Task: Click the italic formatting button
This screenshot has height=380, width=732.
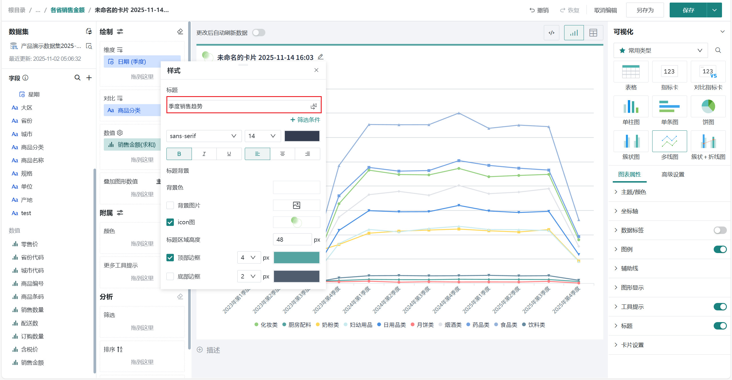Action: pos(204,154)
